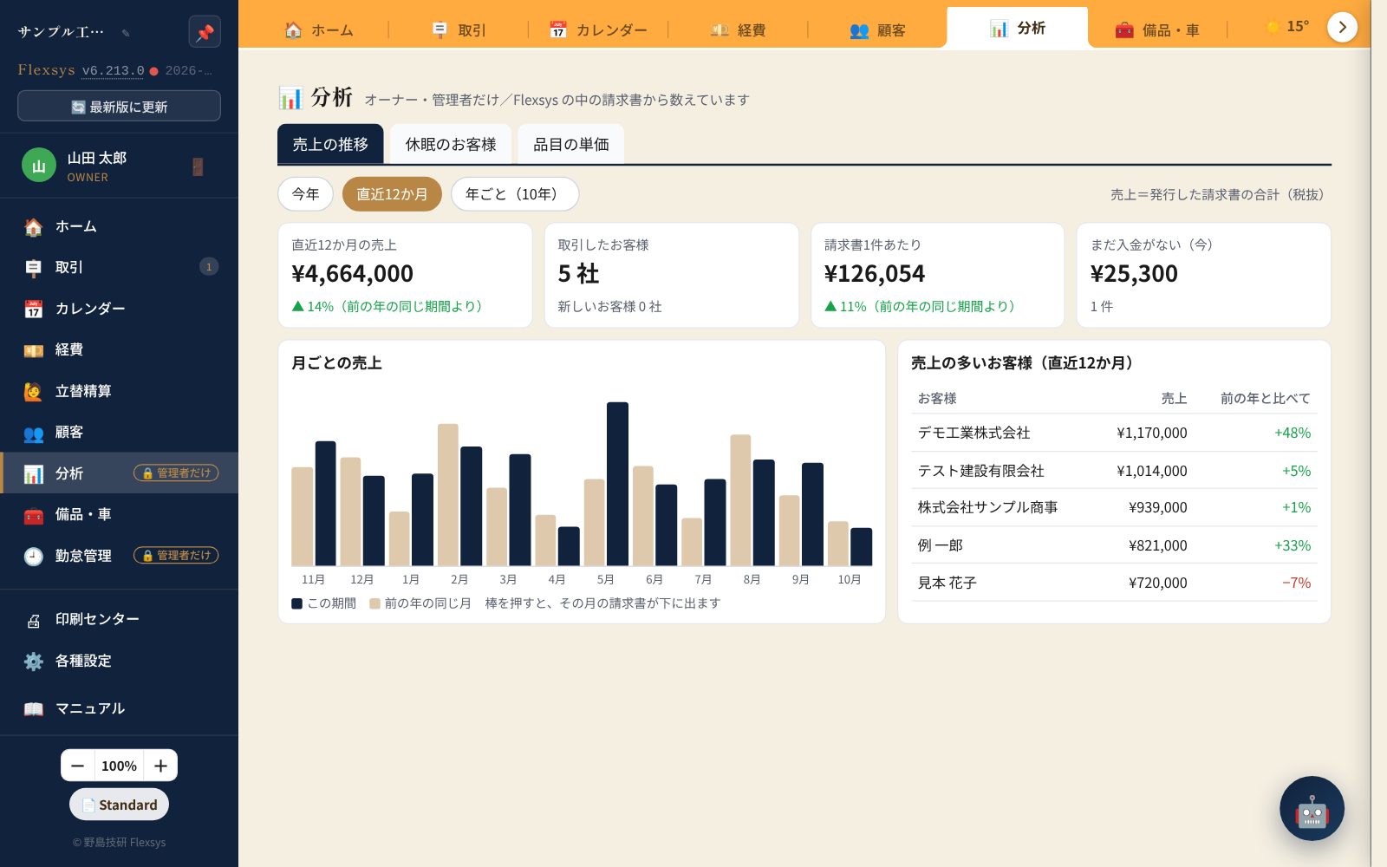Switch to the 顧客 top tab
The height and width of the screenshot is (867, 1387).
click(x=877, y=29)
